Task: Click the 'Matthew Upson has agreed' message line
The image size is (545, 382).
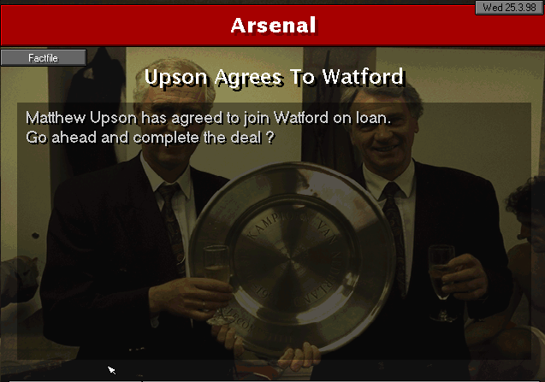Action: click(x=208, y=118)
